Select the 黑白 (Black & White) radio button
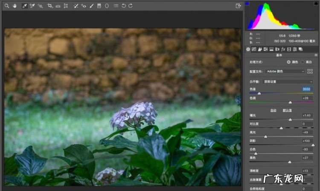This screenshot has height=191, width=320. [303, 62]
